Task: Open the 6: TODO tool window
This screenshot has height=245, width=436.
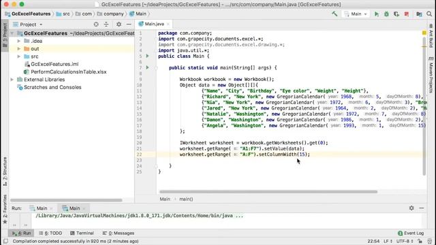Action: click(50, 233)
